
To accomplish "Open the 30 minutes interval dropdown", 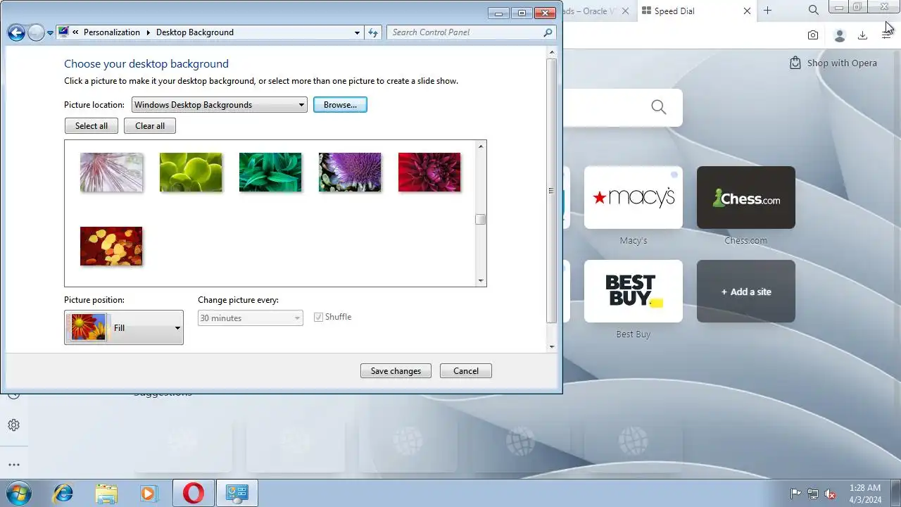I will (x=251, y=318).
